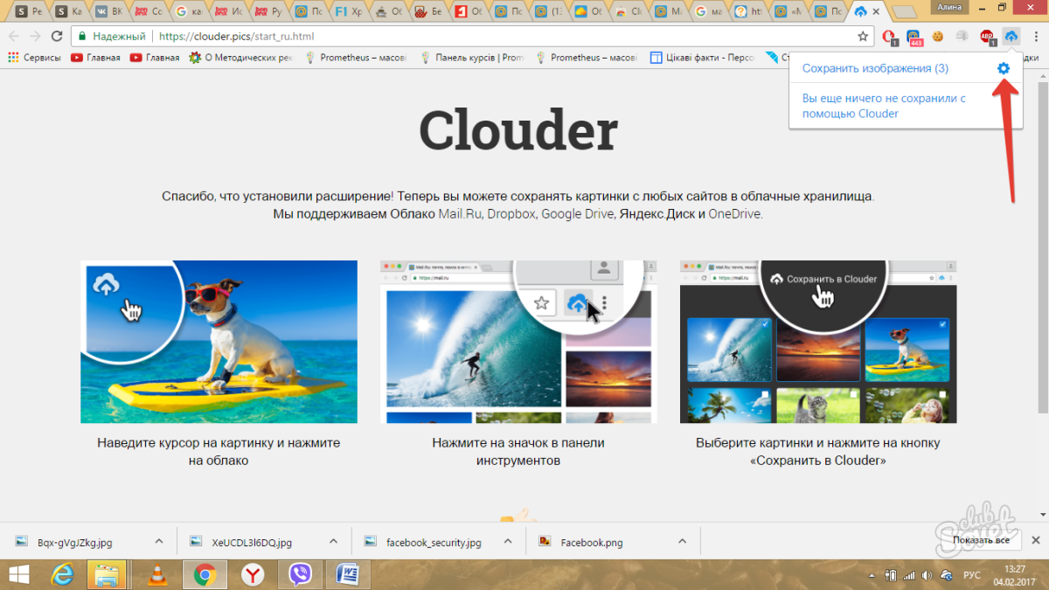Click the cookie extension icon
Image resolution: width=1049 pixels, height=590 pixels.
(x=938, y=37)
